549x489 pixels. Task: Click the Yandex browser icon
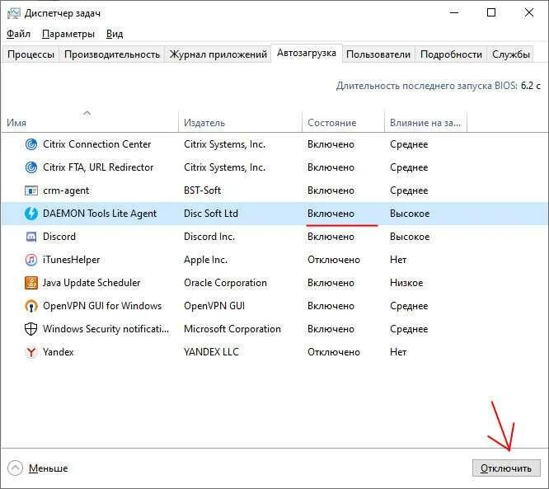click(31, 352)
